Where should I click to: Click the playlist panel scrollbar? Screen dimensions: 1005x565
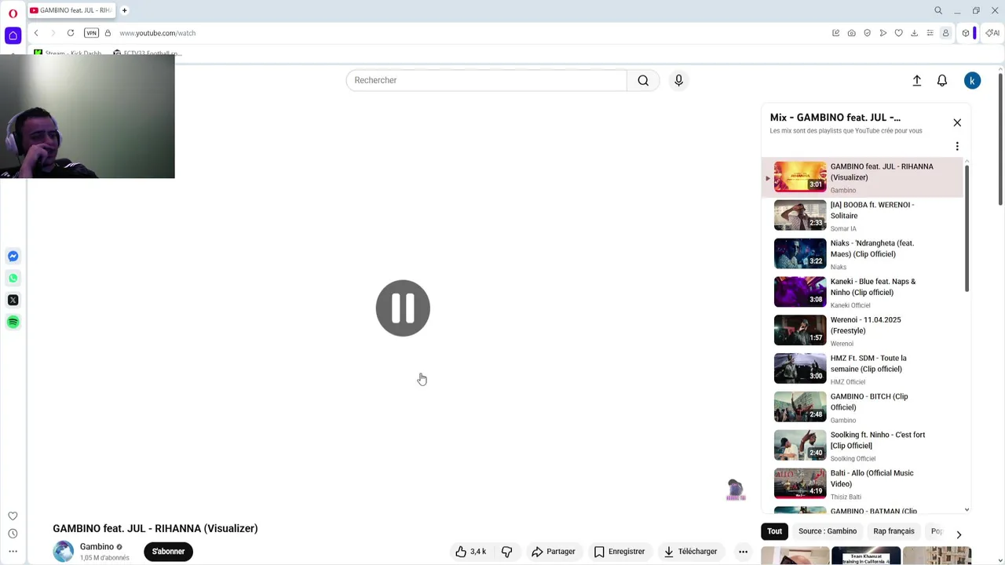point(967,229)
